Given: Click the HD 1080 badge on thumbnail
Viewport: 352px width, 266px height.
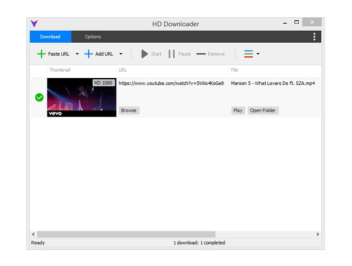Looking at the screenshot, I should tap(104, 82).
